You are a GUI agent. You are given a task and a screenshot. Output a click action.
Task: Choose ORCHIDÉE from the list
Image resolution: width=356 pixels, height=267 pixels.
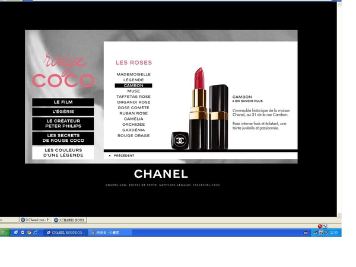(133, 125)
